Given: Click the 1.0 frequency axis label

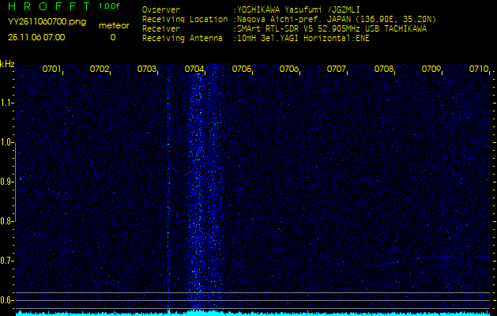Looking at the screenshot, I should coord(7,143).
